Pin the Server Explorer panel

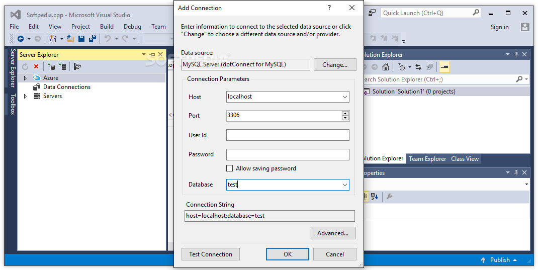pos(152,54)
